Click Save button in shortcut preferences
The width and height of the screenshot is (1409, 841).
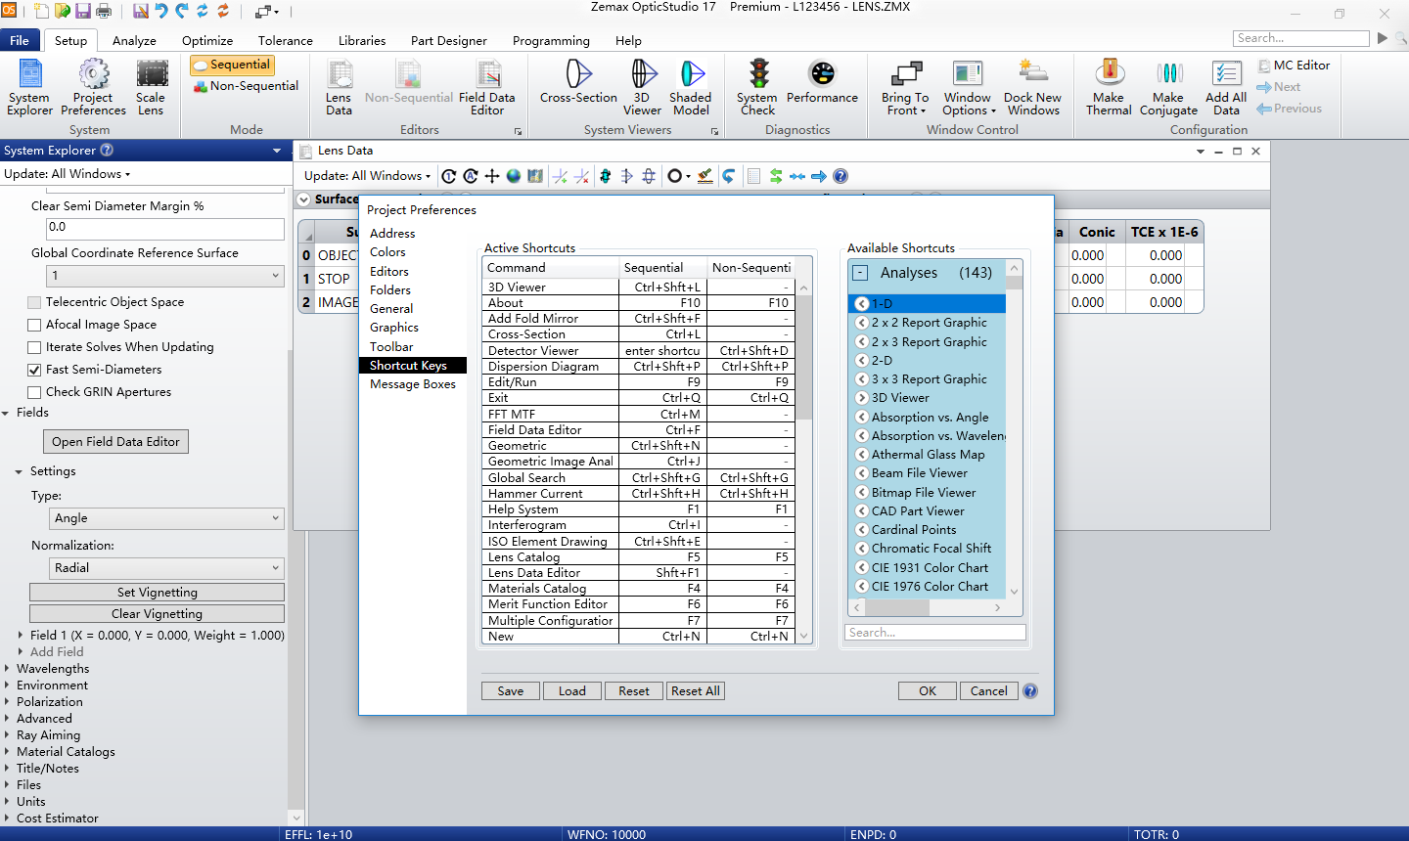(x=511, y=690)
